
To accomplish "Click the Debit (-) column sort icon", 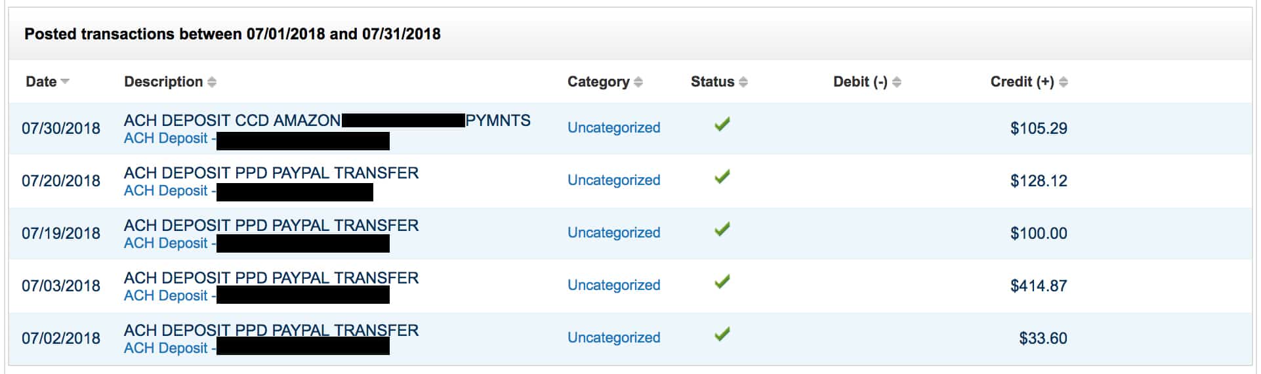I will pyautogui.click(x=897, y=82).
